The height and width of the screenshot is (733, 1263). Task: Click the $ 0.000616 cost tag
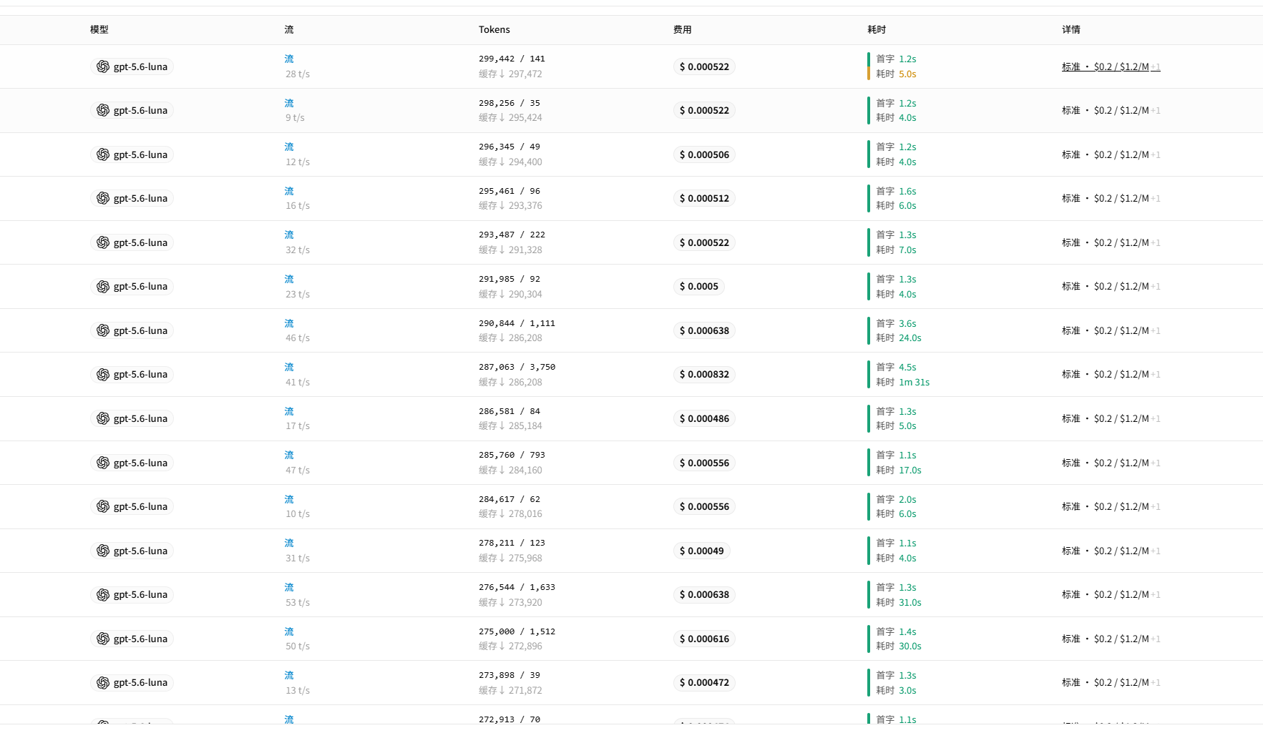click(704, 639)
